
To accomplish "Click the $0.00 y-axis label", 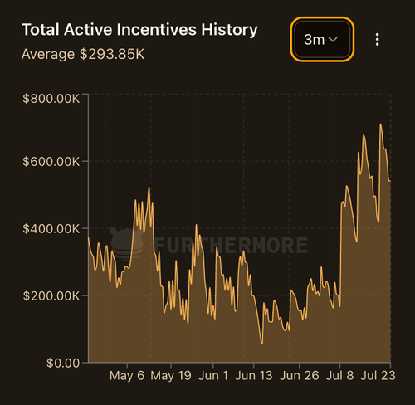I will (x=63, y=363).
